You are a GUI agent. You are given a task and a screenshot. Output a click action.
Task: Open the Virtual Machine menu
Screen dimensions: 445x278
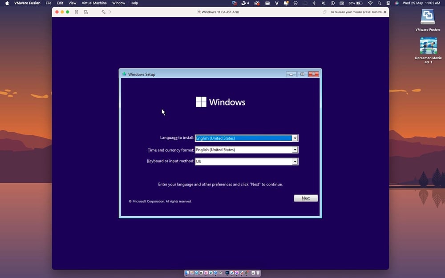(x=93, y=3)
